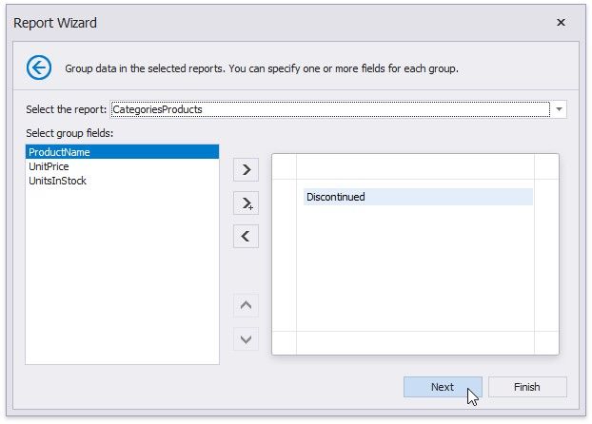Screen dimensions: 592x424
Task: Move the group up with up chevron
Action: [246, 306]
